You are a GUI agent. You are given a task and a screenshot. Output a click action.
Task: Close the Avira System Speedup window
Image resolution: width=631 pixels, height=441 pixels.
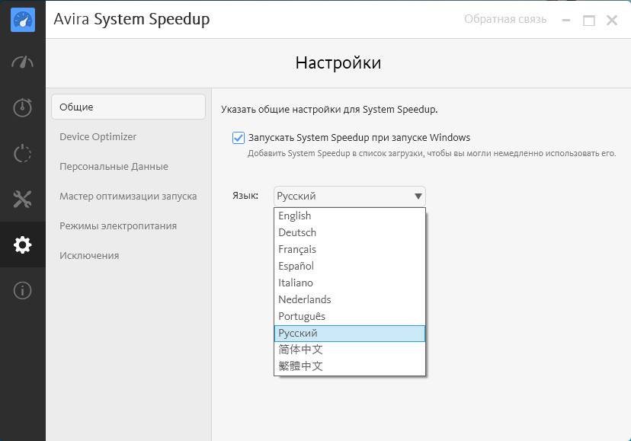tap(612, 20)
